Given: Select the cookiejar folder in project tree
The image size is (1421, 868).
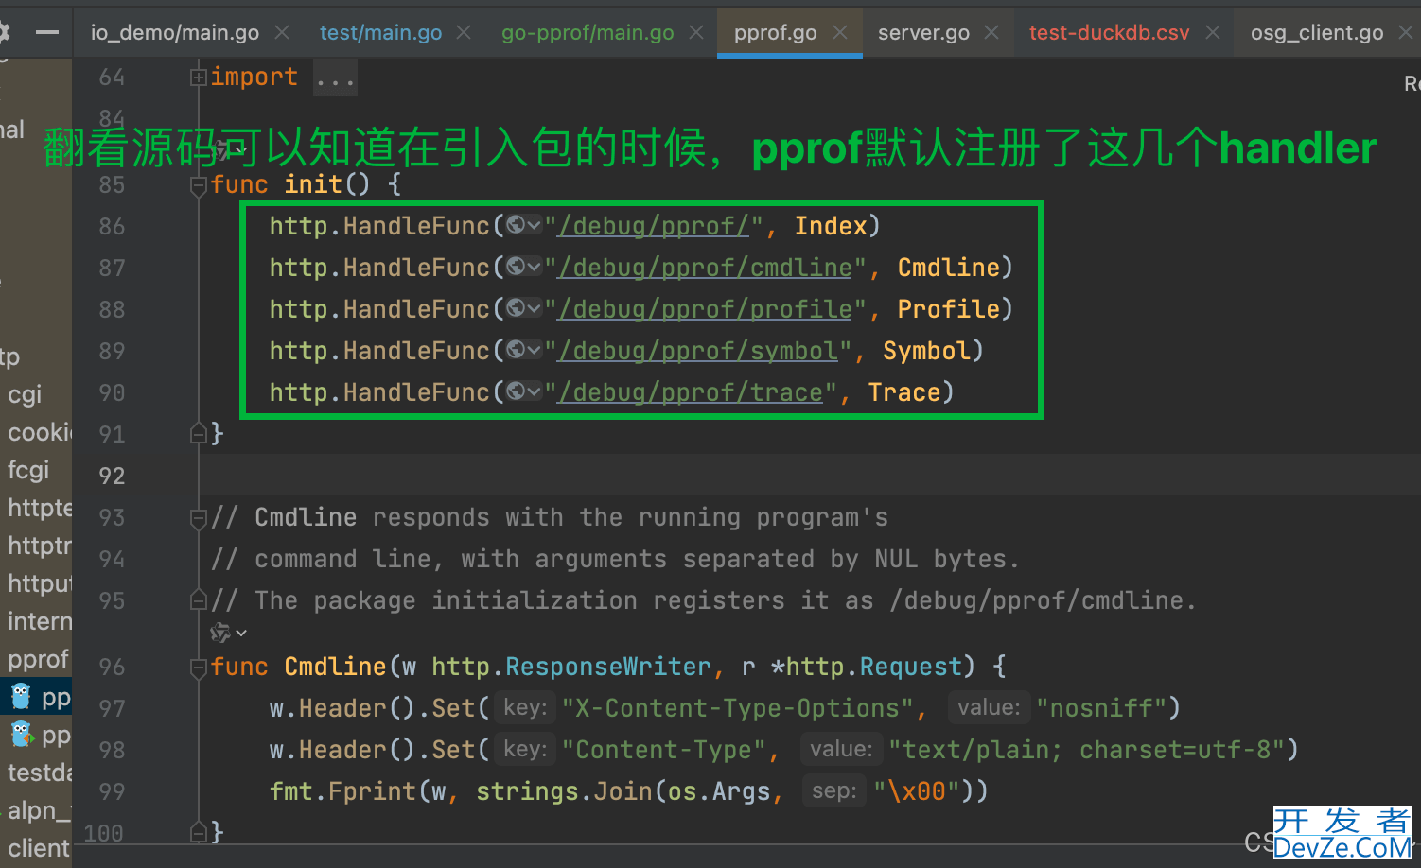Looking at the screenshot, I should [x=40, y=432].
